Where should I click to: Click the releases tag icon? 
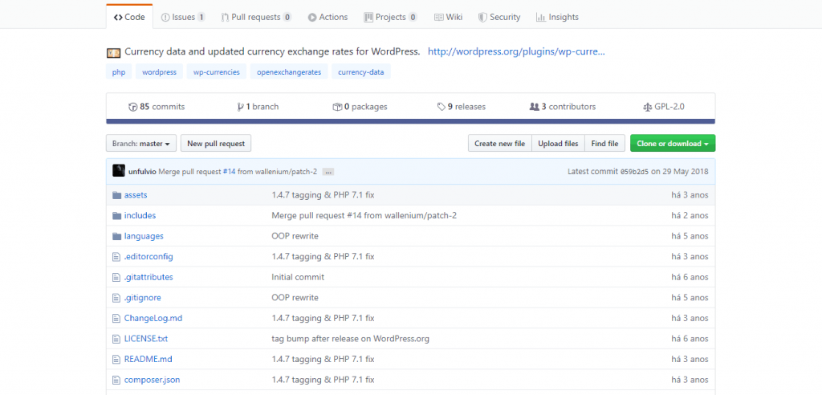pos(442,107)
